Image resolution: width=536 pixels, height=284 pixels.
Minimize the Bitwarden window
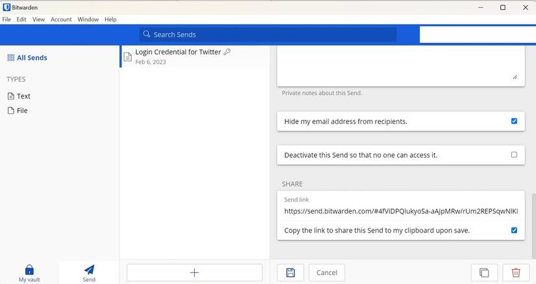481,7
